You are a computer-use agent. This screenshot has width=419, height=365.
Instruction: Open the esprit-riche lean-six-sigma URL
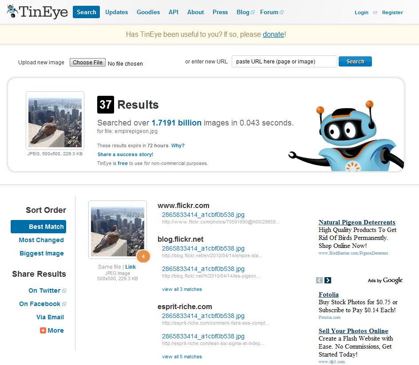point(213,343)
